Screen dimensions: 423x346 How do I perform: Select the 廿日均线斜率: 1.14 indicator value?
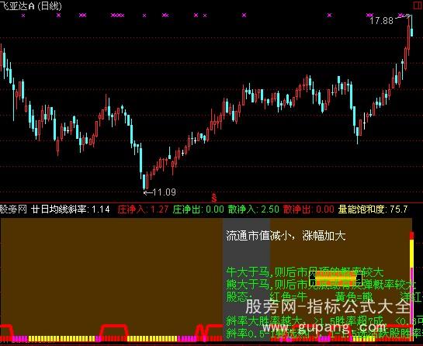[x=71, y=209]
